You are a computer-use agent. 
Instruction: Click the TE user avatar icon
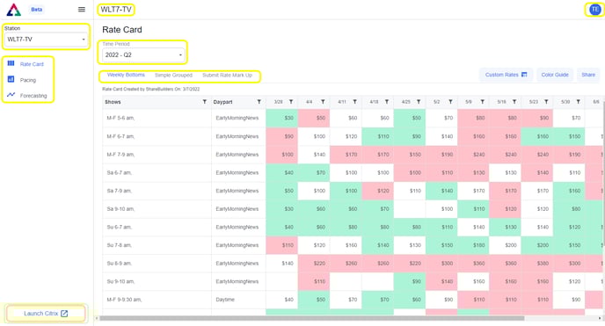point(594,10)
